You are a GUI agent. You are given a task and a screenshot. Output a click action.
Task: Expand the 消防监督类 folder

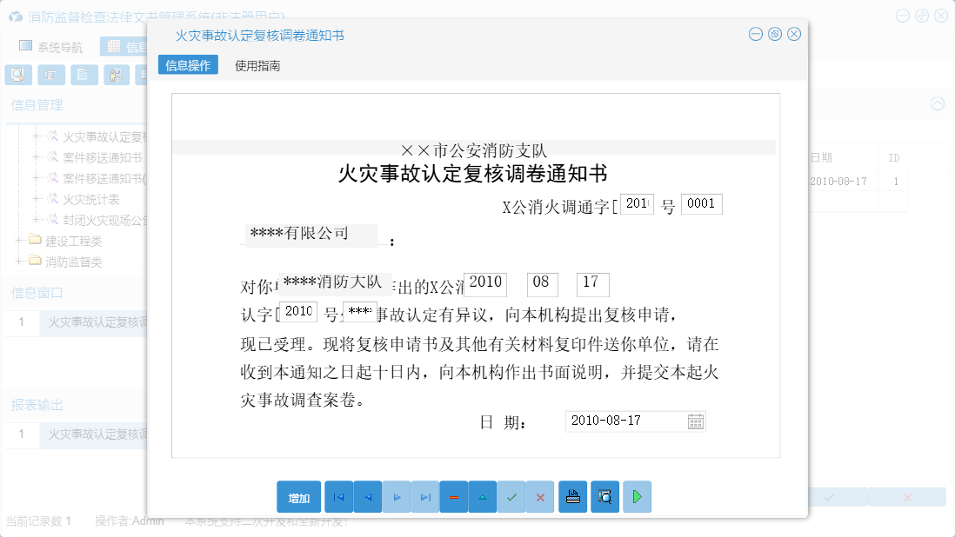[x=19, y=261]
